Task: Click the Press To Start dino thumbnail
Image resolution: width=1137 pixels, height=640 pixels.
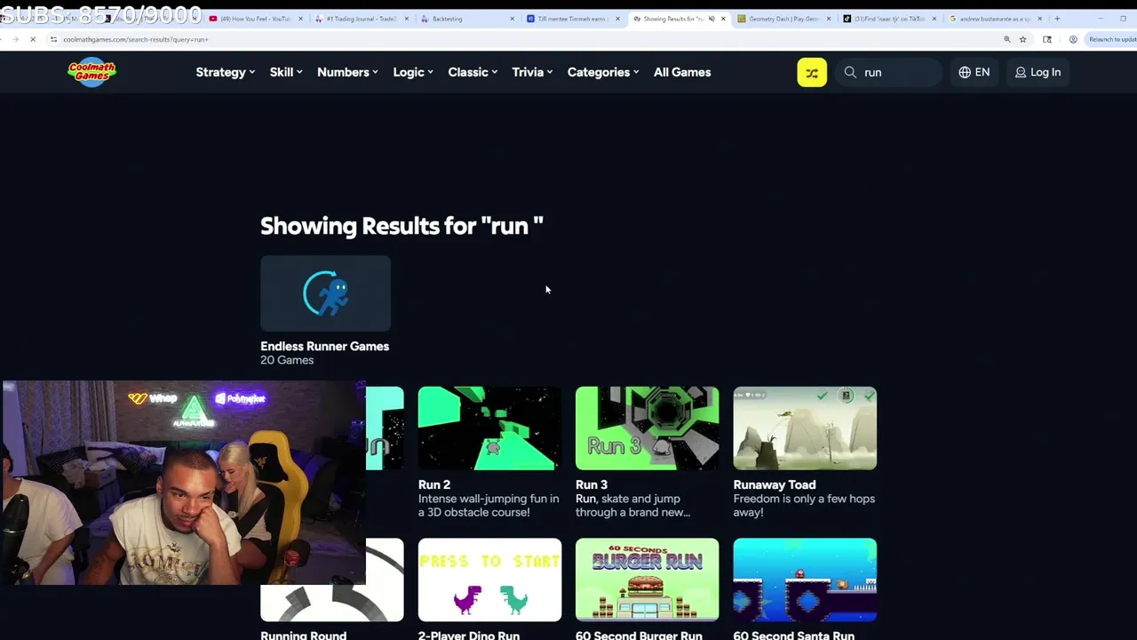Action: coord(489,580)
